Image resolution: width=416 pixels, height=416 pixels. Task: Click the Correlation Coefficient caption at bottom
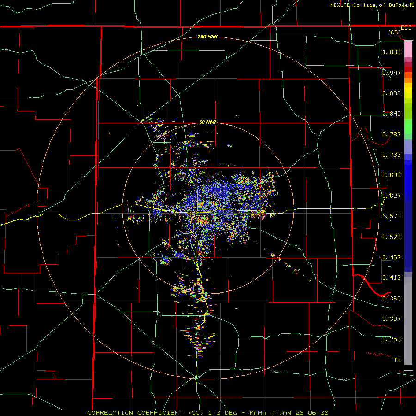tap(208, 413)
